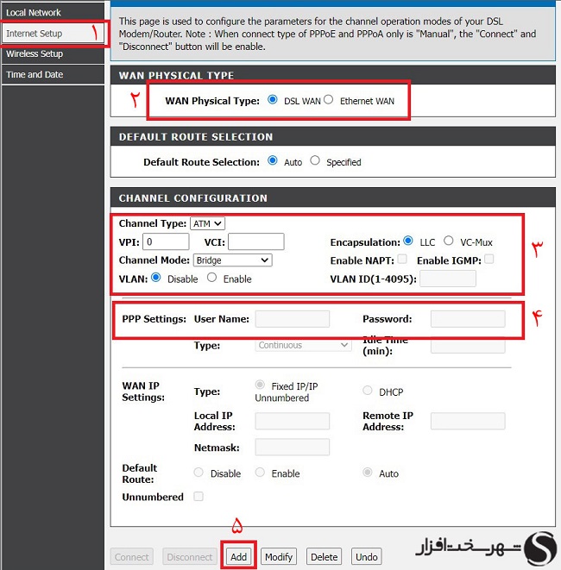Select VC-Mux encapsulation
561x570 pixels.
[x=449, y=241]
